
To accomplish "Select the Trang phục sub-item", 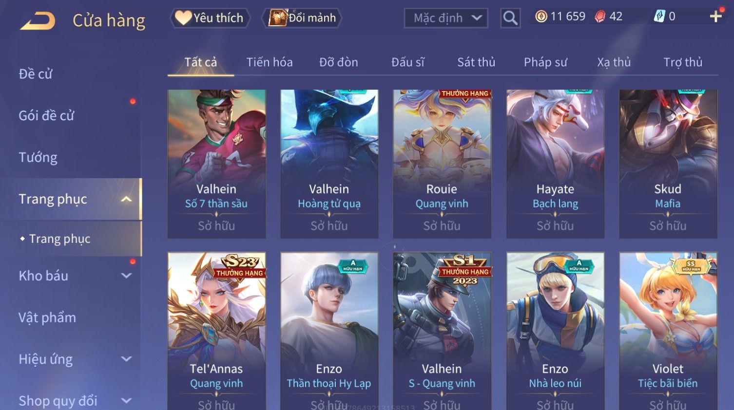I will pyautogui.click(x=60, y=239).
